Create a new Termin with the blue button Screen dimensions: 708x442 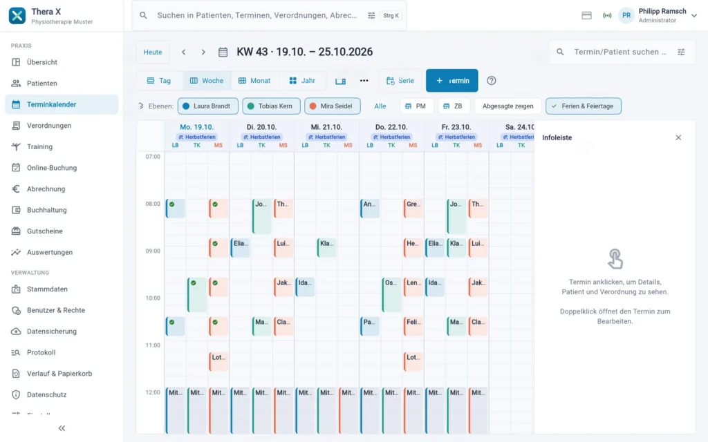coord(452,81)
